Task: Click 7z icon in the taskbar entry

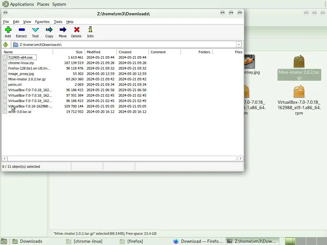Action: (x=230, y=241)
